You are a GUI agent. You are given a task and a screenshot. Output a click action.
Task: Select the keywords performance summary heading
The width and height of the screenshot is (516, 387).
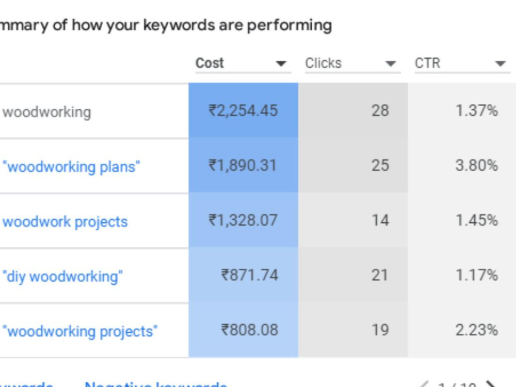click(166, 25)
